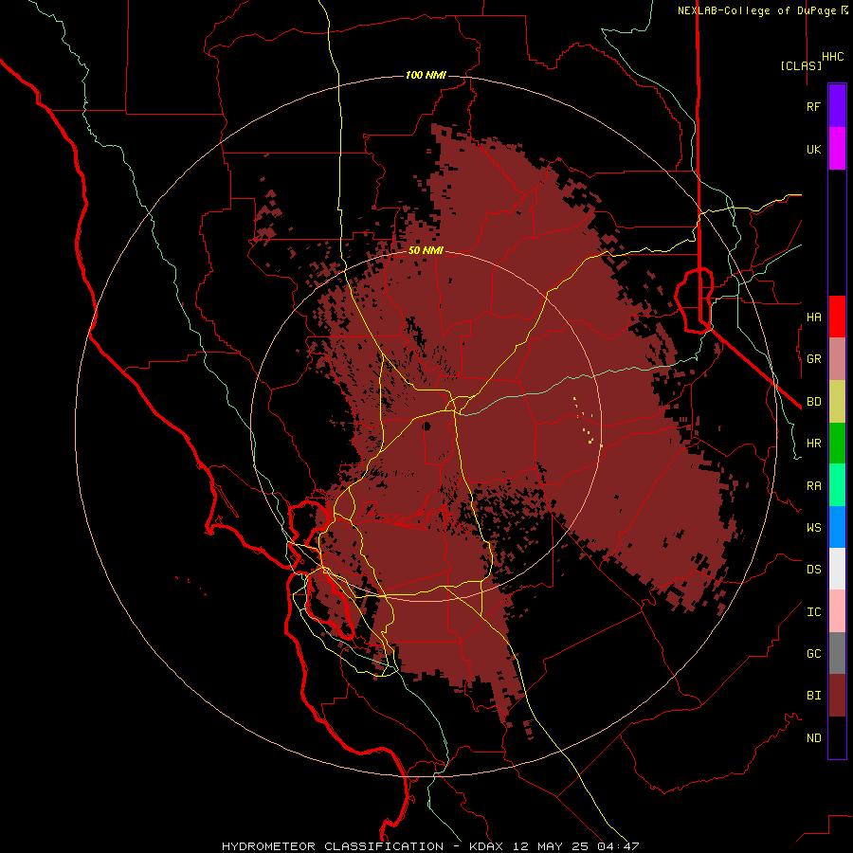The image size is (853, 853).
Task: Click the UK magenta legend swatch
Action: (837, 149)
